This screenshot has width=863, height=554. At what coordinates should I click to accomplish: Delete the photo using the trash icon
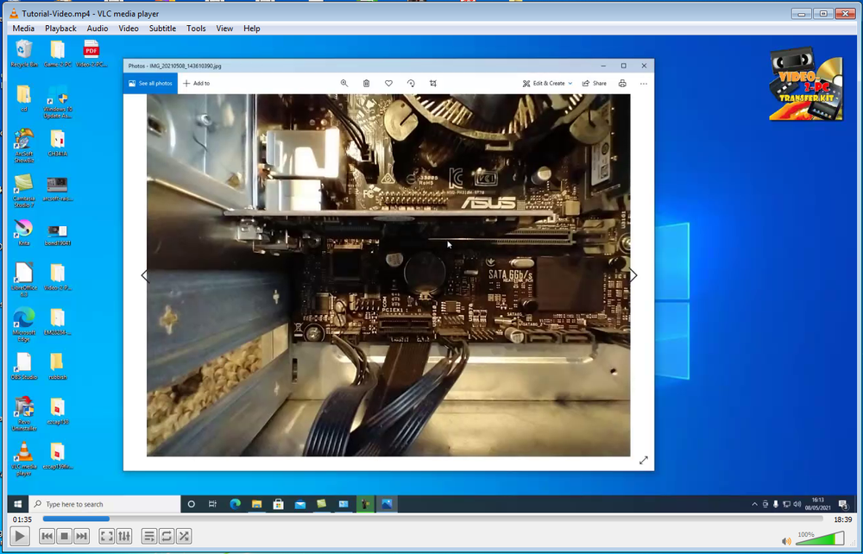tap(366, 83)
